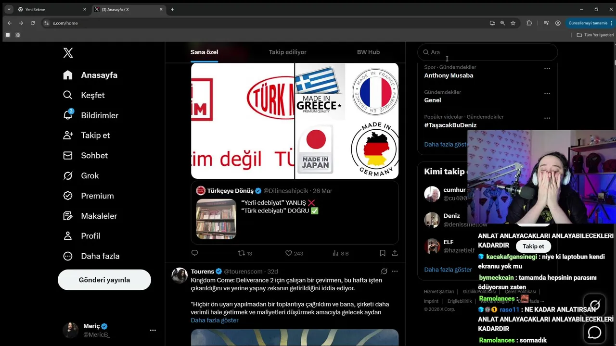Screen dimensions: 616x346
Task: Open Imprint footer link
Action: [x=431, y=301]
